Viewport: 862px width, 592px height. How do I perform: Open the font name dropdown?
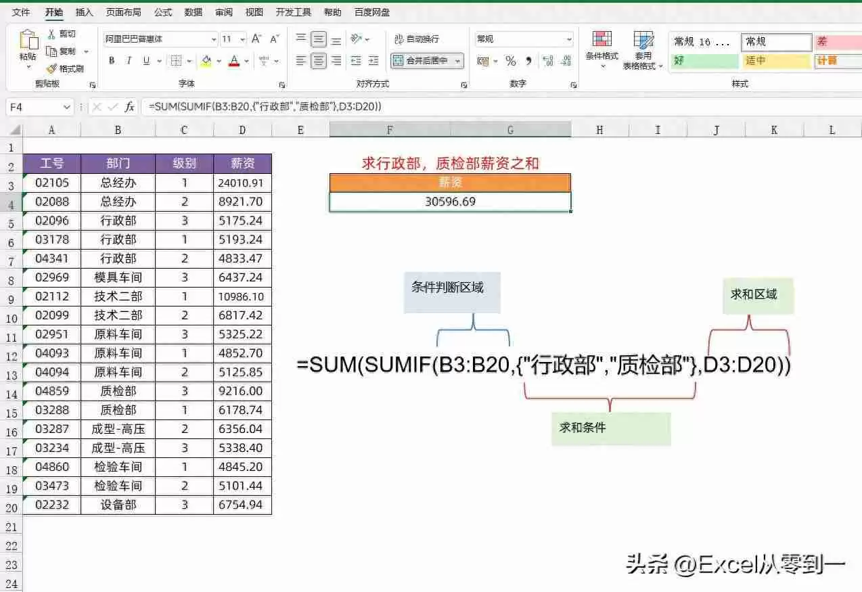213,39
